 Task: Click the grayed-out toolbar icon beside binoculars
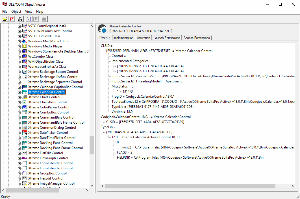(x=36, y=19)
